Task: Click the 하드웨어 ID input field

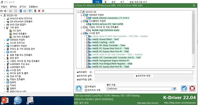Action: 144,72
